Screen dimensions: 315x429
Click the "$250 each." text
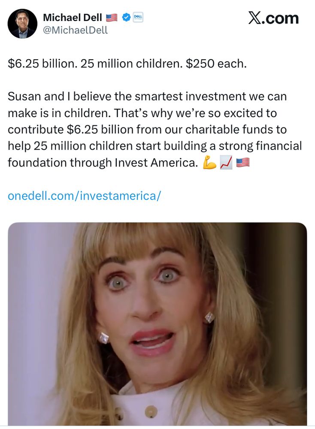(x=216, y=63)
